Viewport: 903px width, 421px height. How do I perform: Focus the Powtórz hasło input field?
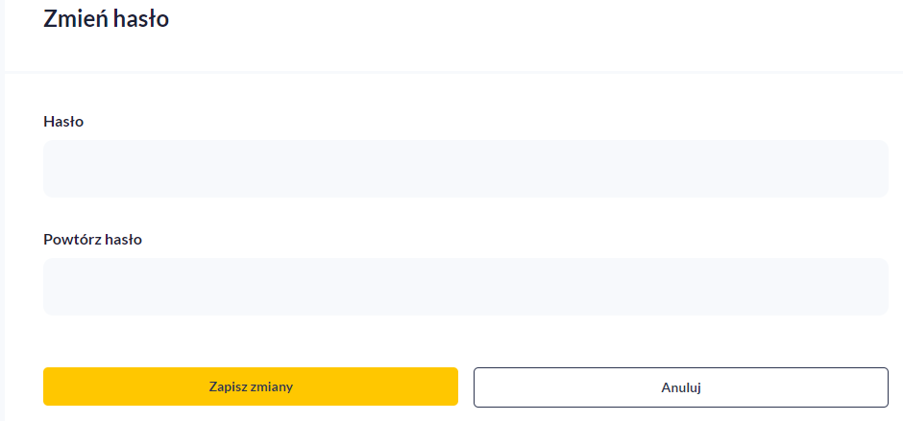point(465,287)
